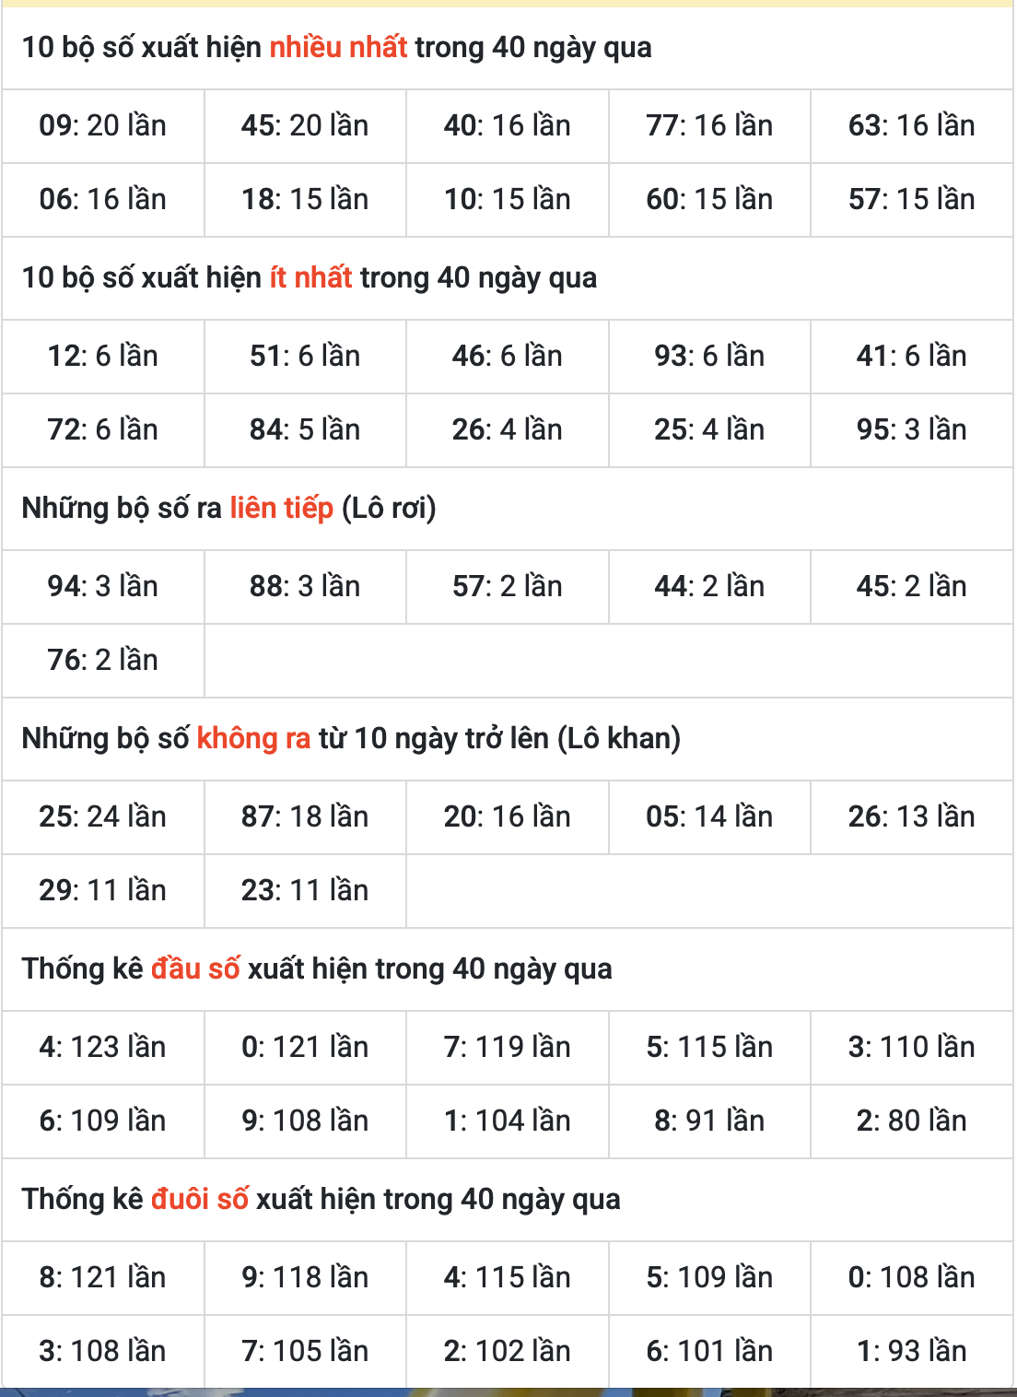The image size is (1017, 1397).
Task: Click the 'đầu số' highlighted heading text
Action: [x=195, y=969]
